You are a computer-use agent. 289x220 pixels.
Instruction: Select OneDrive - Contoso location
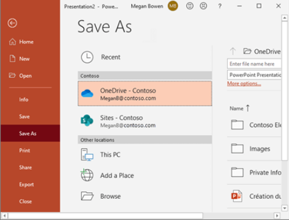point(145,94)
